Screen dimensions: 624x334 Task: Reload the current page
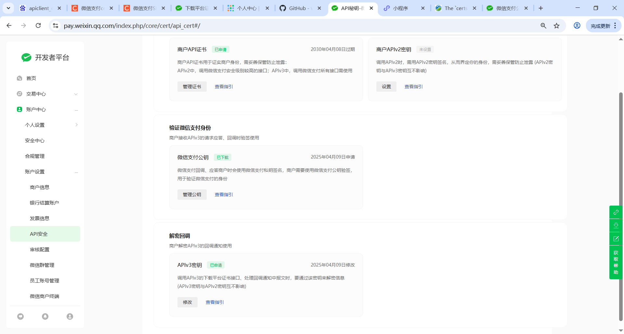pos(38,26)
